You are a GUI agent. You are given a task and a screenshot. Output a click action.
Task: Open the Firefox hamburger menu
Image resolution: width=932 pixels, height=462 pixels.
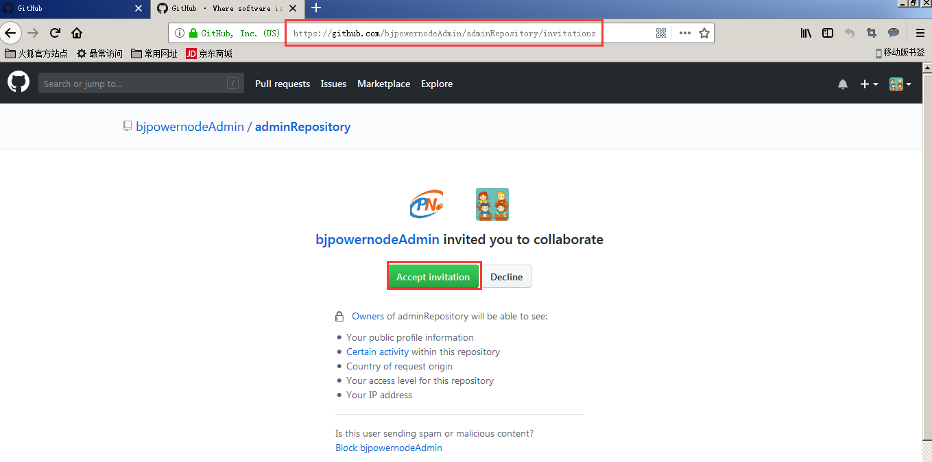coord(920,33)
